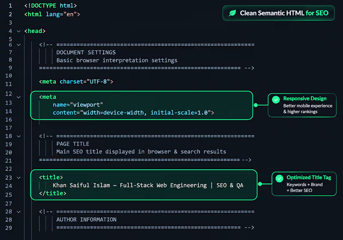This screenshot has height=240, width=343.
Task: Click line number 29 in the gutter
Action: pos(8,228)
